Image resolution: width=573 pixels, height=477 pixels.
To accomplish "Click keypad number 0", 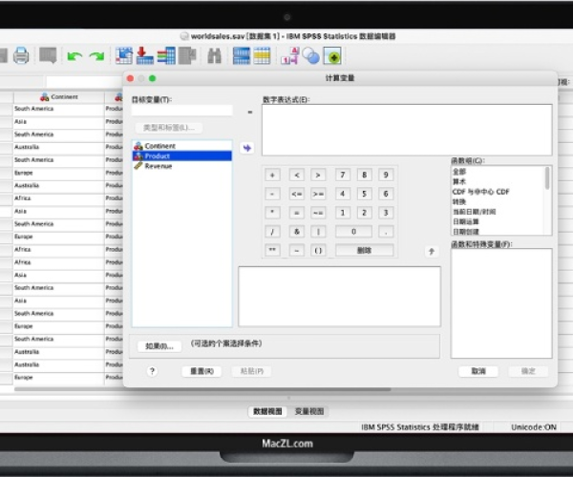I will coord(353,232).
